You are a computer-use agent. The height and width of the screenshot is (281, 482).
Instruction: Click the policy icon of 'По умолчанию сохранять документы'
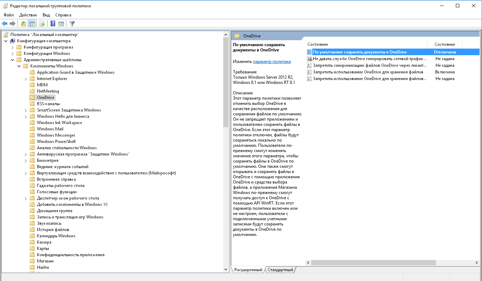tap(309, 52)
